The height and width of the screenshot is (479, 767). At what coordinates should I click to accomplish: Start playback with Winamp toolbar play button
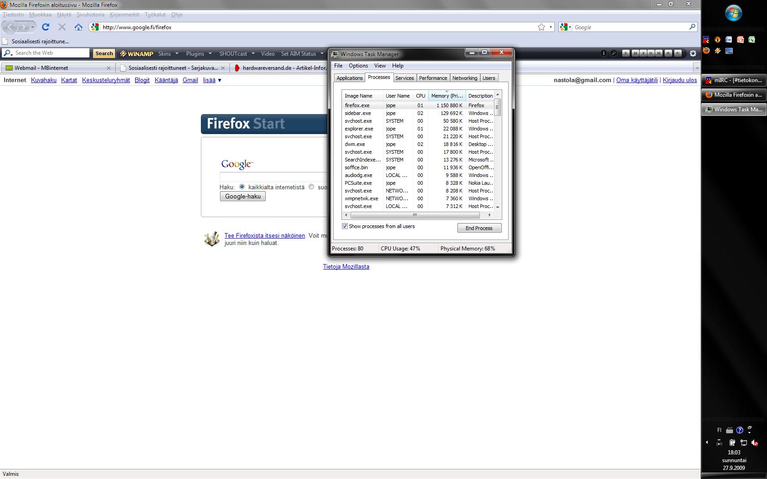point(643,53)
